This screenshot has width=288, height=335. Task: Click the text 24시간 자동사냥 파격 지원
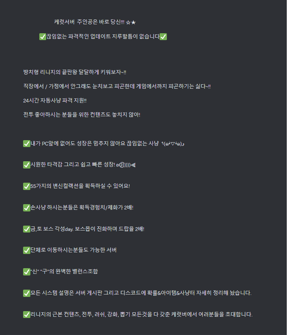click(55, 100)
